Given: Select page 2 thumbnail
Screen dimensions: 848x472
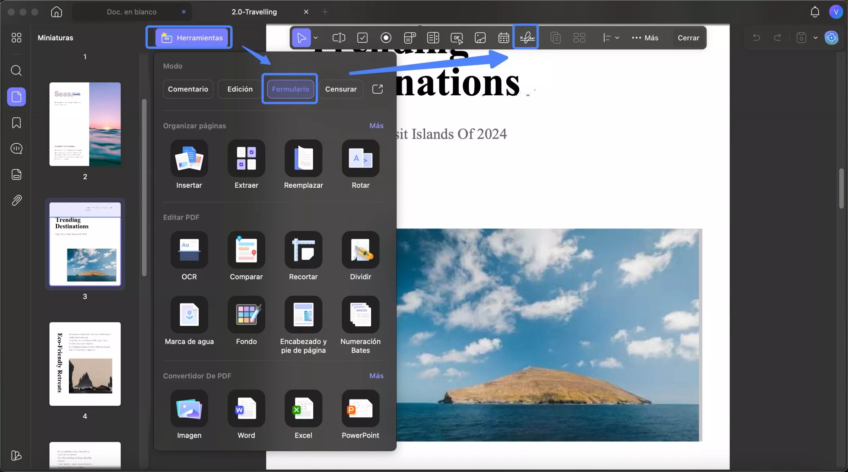Looking at the screenshot, I should [x=85, y=124].
